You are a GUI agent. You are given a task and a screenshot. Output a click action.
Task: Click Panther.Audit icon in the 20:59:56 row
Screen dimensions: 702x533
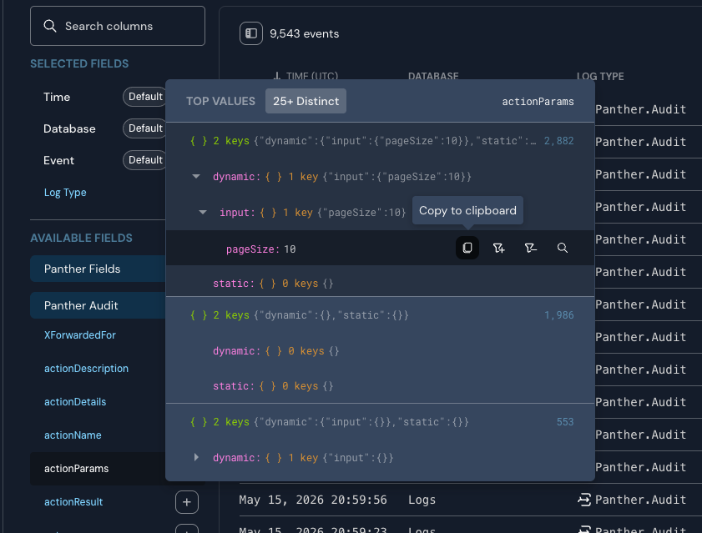(583, 500)
